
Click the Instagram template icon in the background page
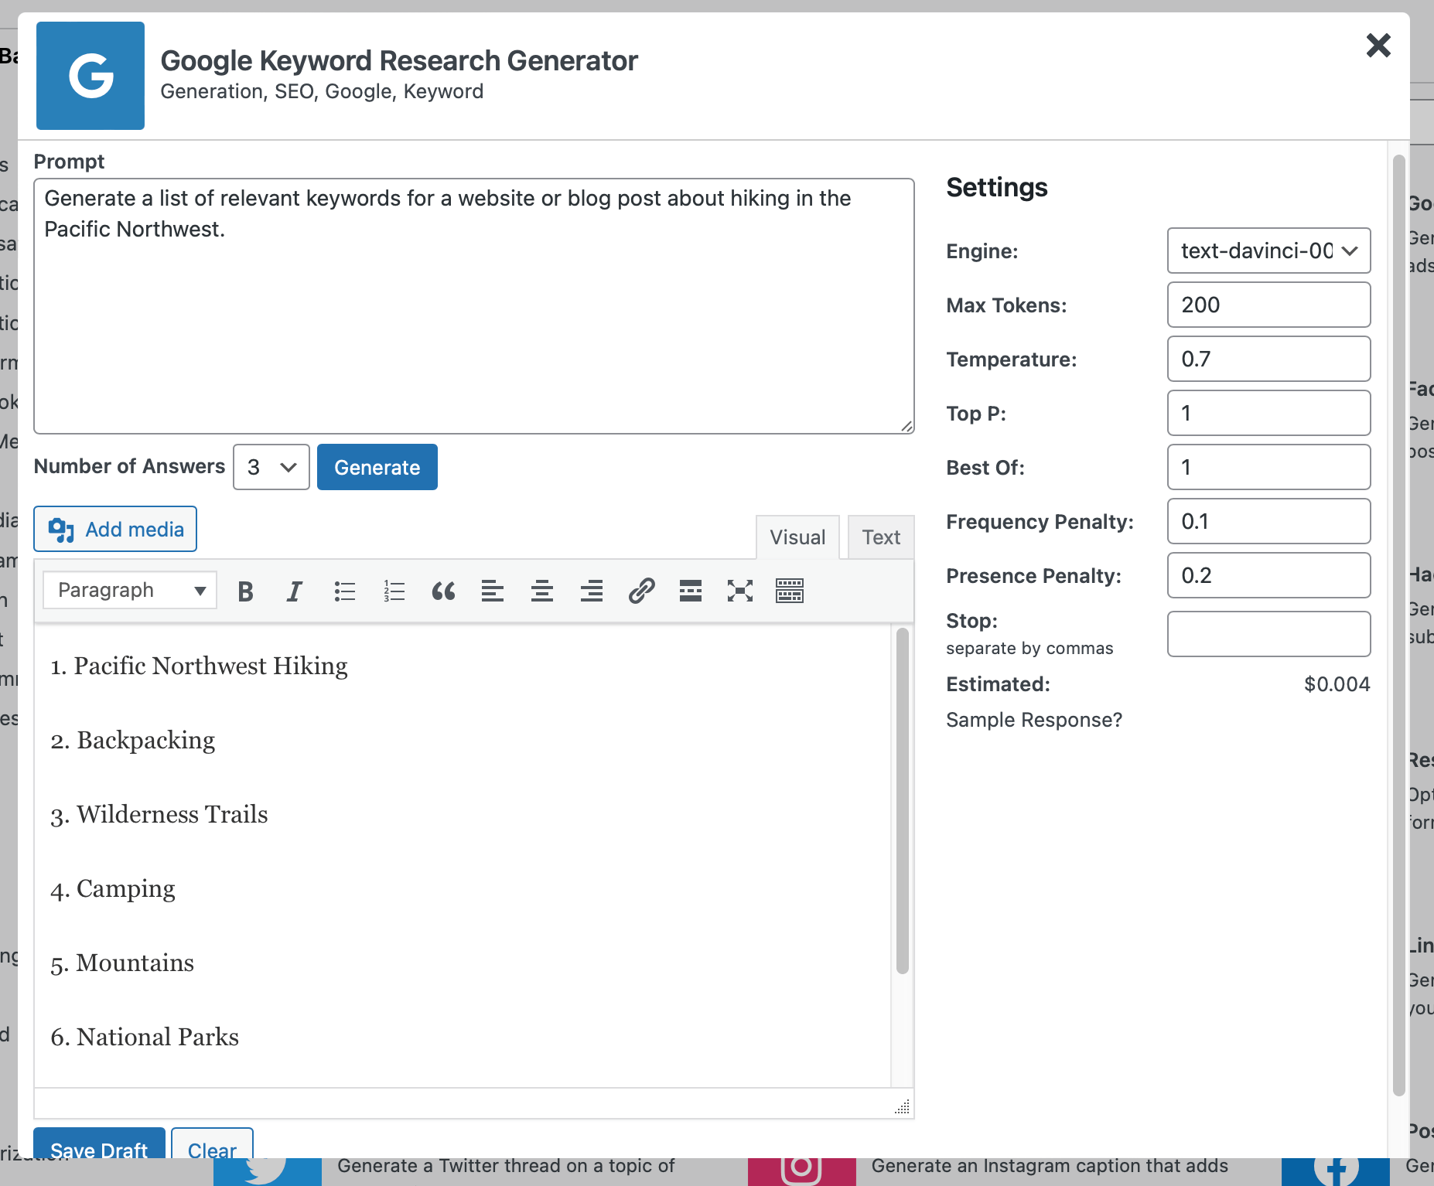(801, 1171)
